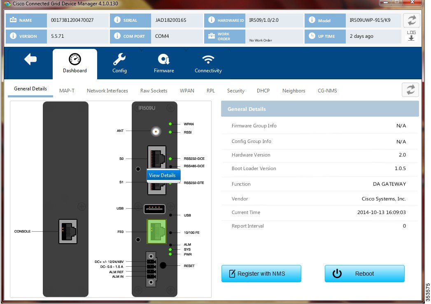This screenshot has width=431, height=304.
Task: Switch to the WPAN sub-tab
Action: point(187,91)
